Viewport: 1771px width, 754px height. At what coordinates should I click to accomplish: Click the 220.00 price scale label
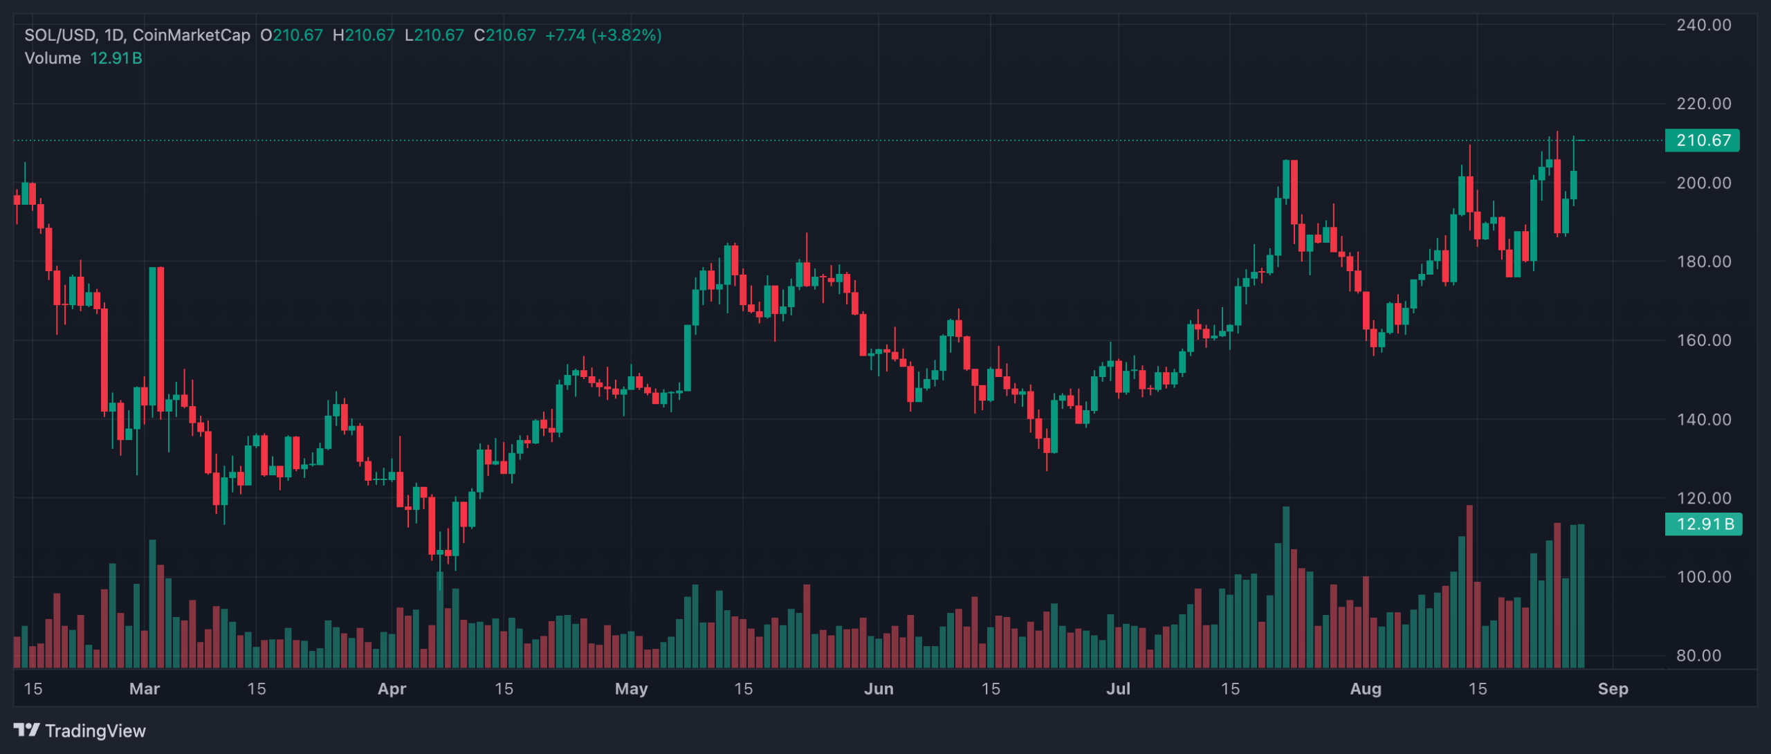1703,104
